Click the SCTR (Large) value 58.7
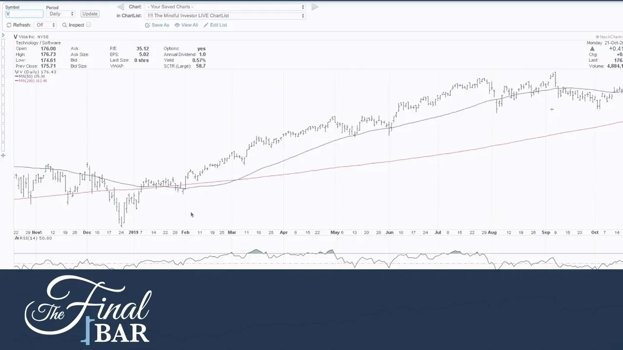This screenshot has height=350, width=623. 201,66
